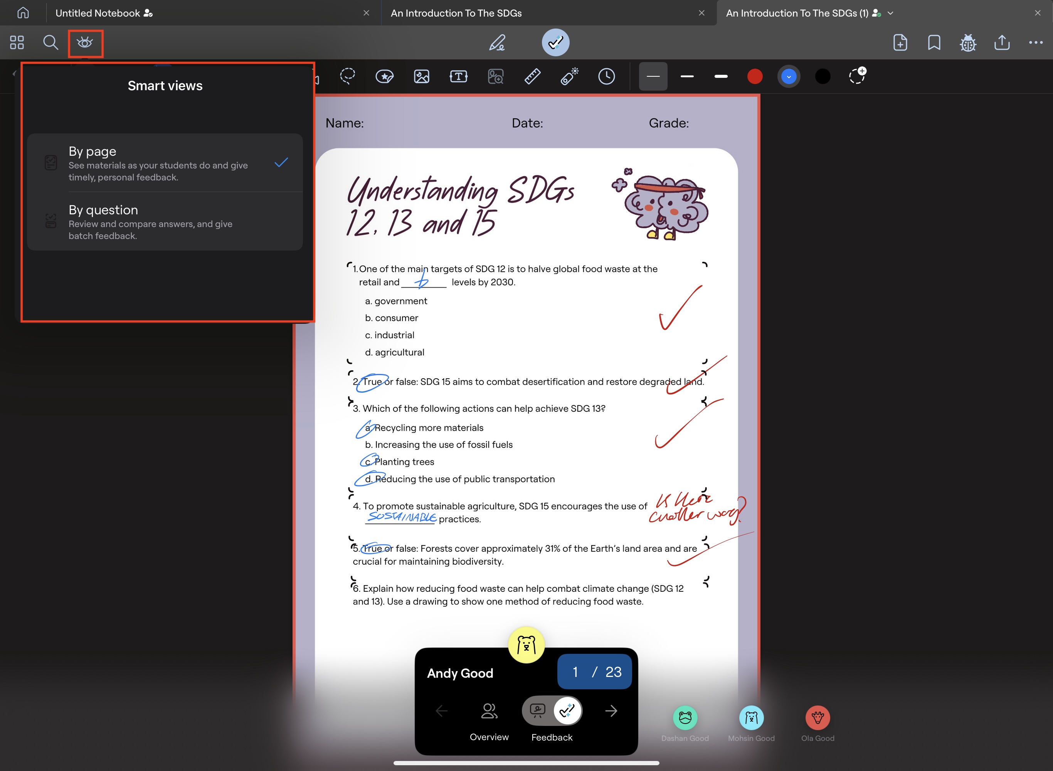
Task: Open the stickers and elements tool
Action: point(384,76)
